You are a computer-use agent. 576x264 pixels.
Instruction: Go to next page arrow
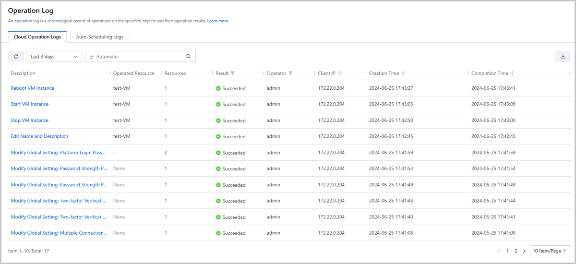[x=524, y=251]
